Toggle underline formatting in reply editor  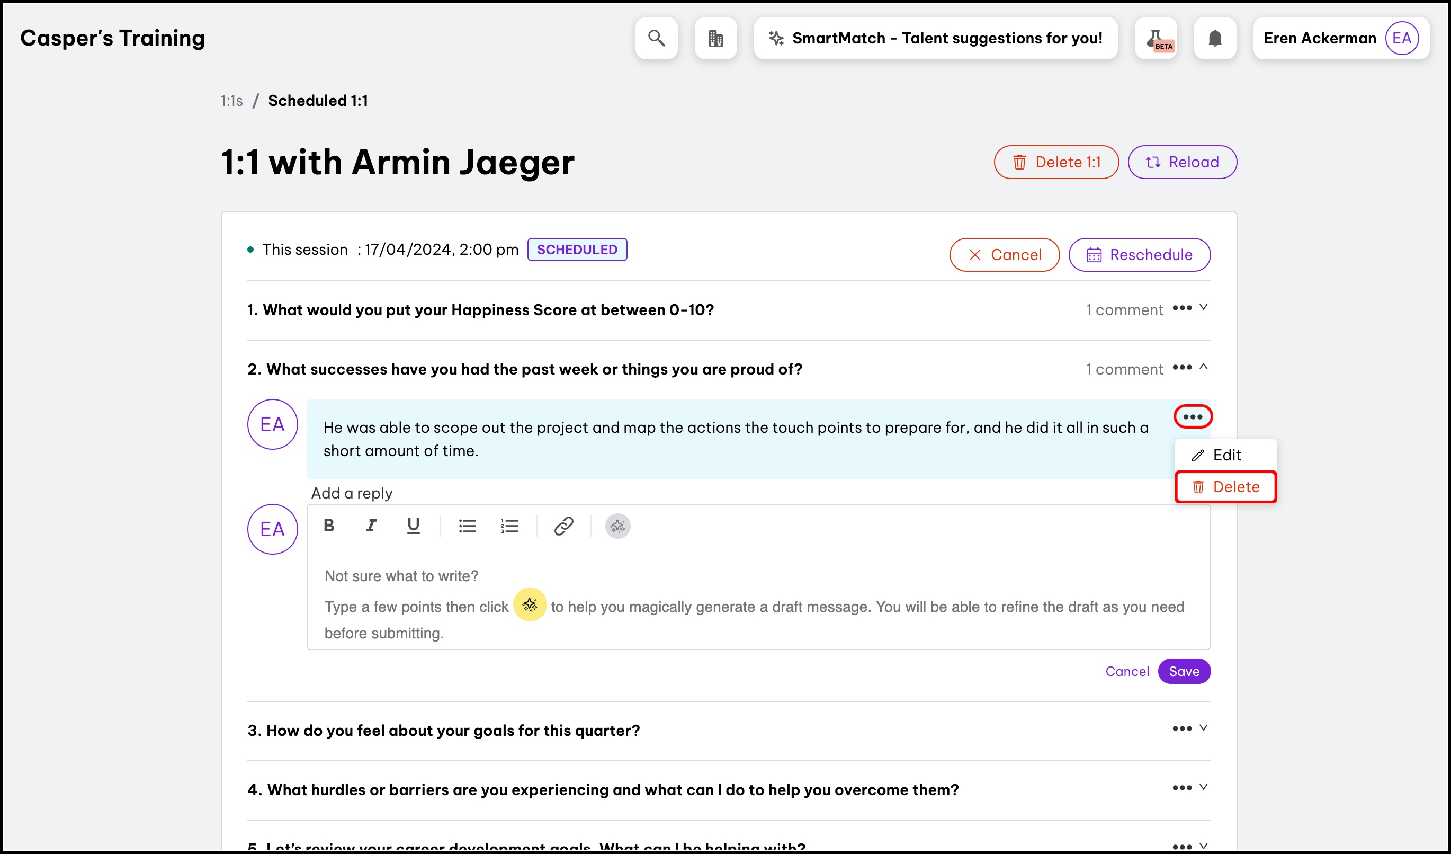coord(413,525)
